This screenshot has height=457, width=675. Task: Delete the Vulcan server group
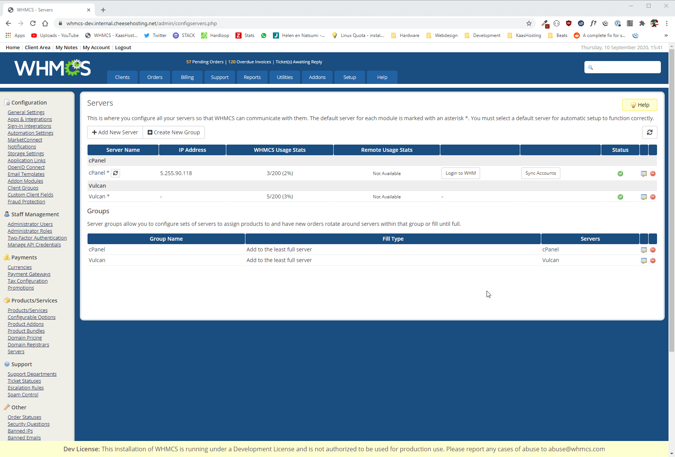pyautogui.click(x=653, y=261)
